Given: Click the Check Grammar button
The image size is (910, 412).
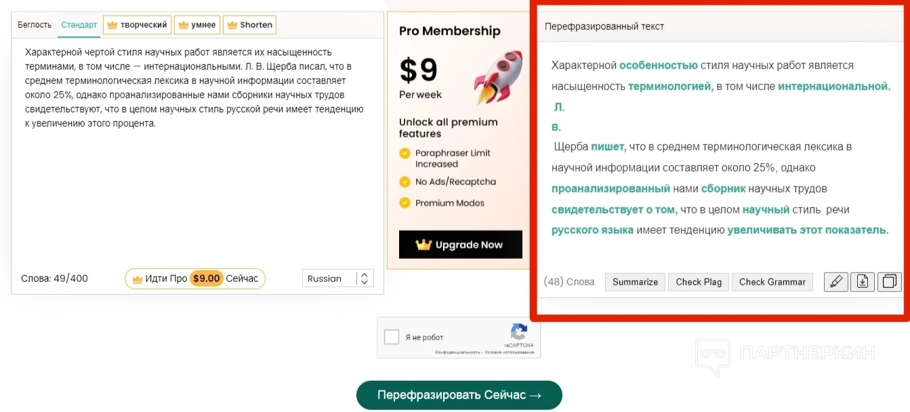Looking at the screenshot, I should (772, 282).
